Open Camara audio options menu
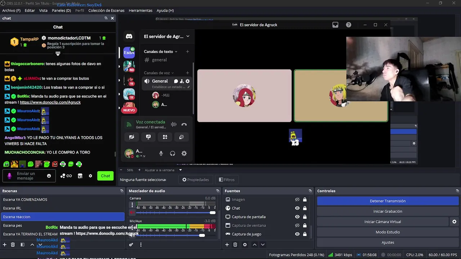Screen dimensions: 461x259 [132, 205]
